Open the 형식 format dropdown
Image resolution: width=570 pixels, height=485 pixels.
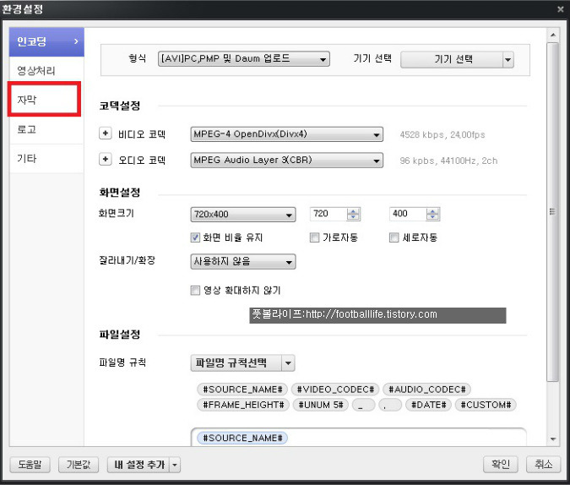[243, 59]
